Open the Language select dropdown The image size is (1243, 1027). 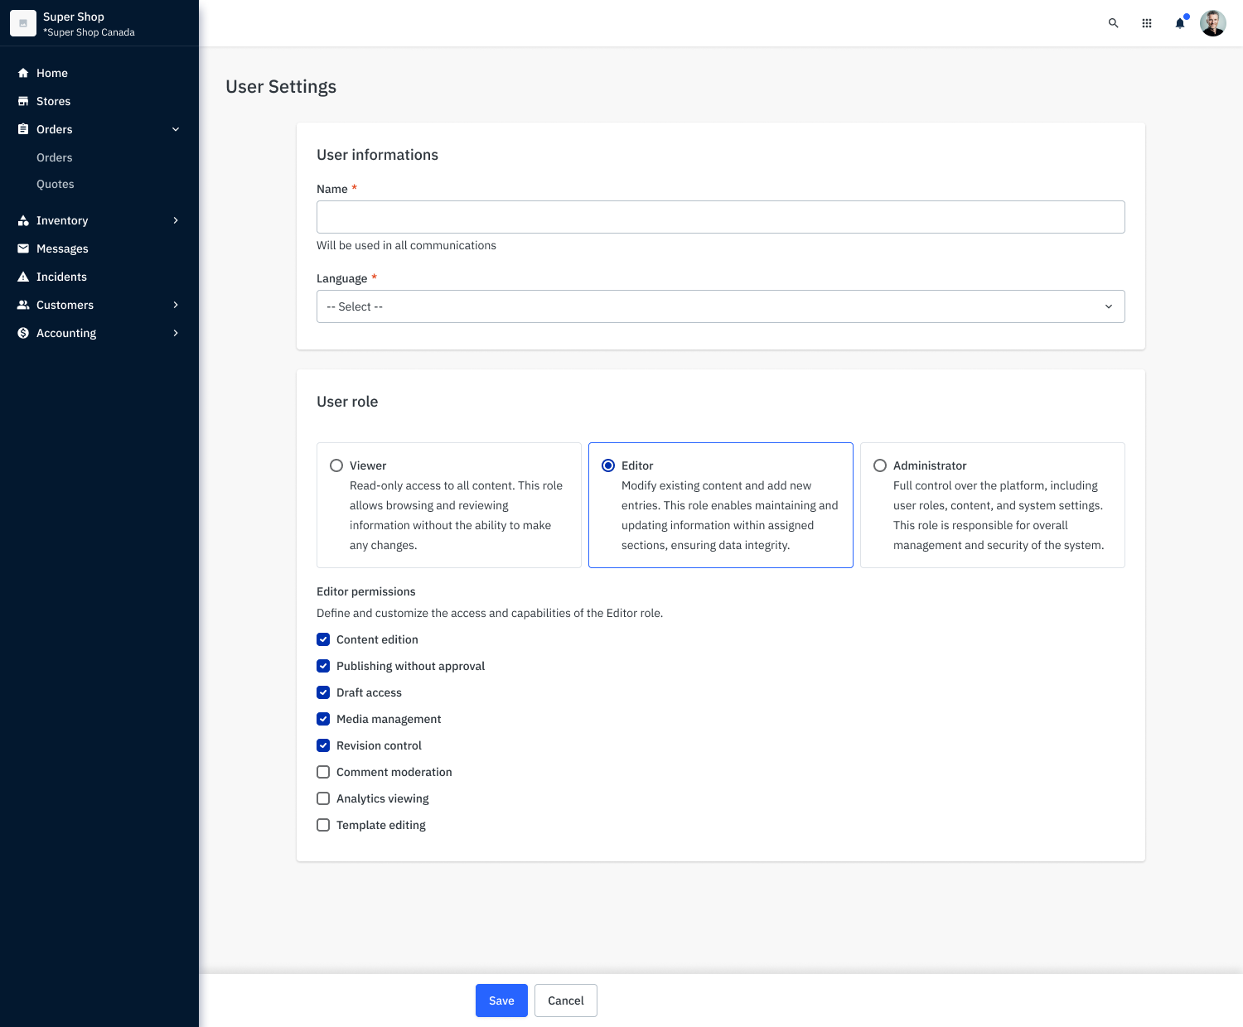[720, 306]
